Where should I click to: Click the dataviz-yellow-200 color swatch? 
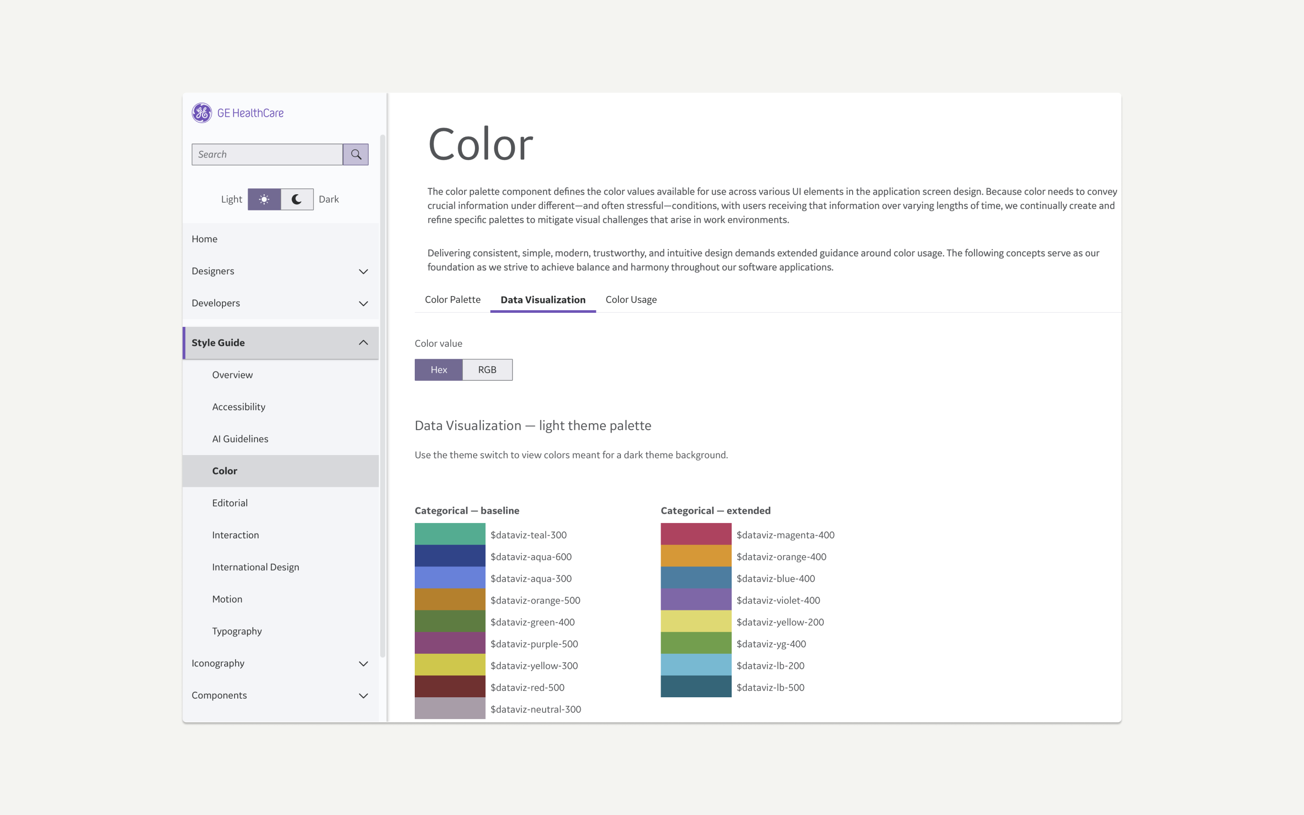695,621
